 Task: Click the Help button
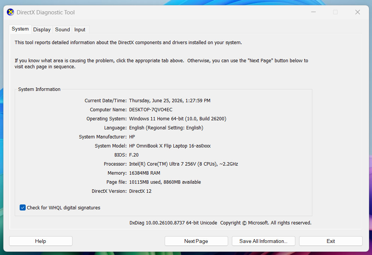click(40, 241)
